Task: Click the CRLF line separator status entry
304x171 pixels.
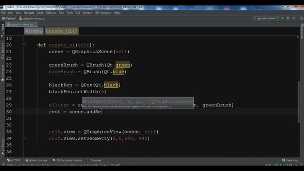Action: [x=277, y=165]
